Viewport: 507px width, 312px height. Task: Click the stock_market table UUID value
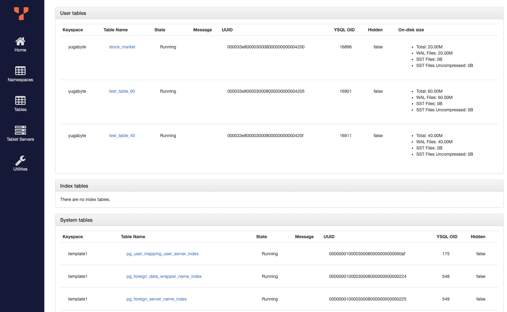click(x=266, y=47)
